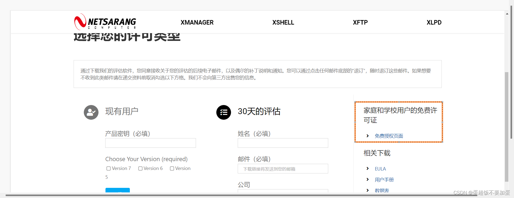Viewport: 514px width, 198px height.
Task: Click the NetSarang Computer logo
Action: pos(105,22)
